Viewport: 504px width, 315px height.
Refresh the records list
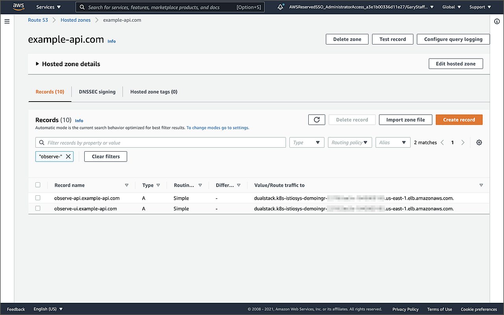click(x=317, y=120)
